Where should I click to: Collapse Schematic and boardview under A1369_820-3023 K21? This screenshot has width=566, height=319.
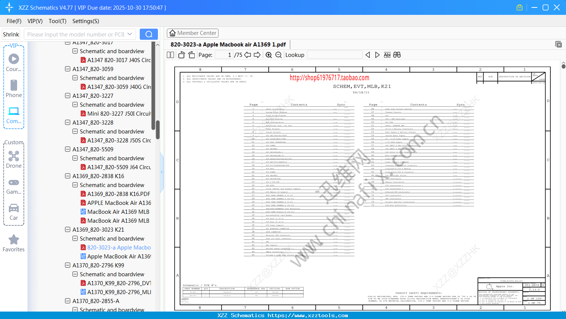(75, 238)
